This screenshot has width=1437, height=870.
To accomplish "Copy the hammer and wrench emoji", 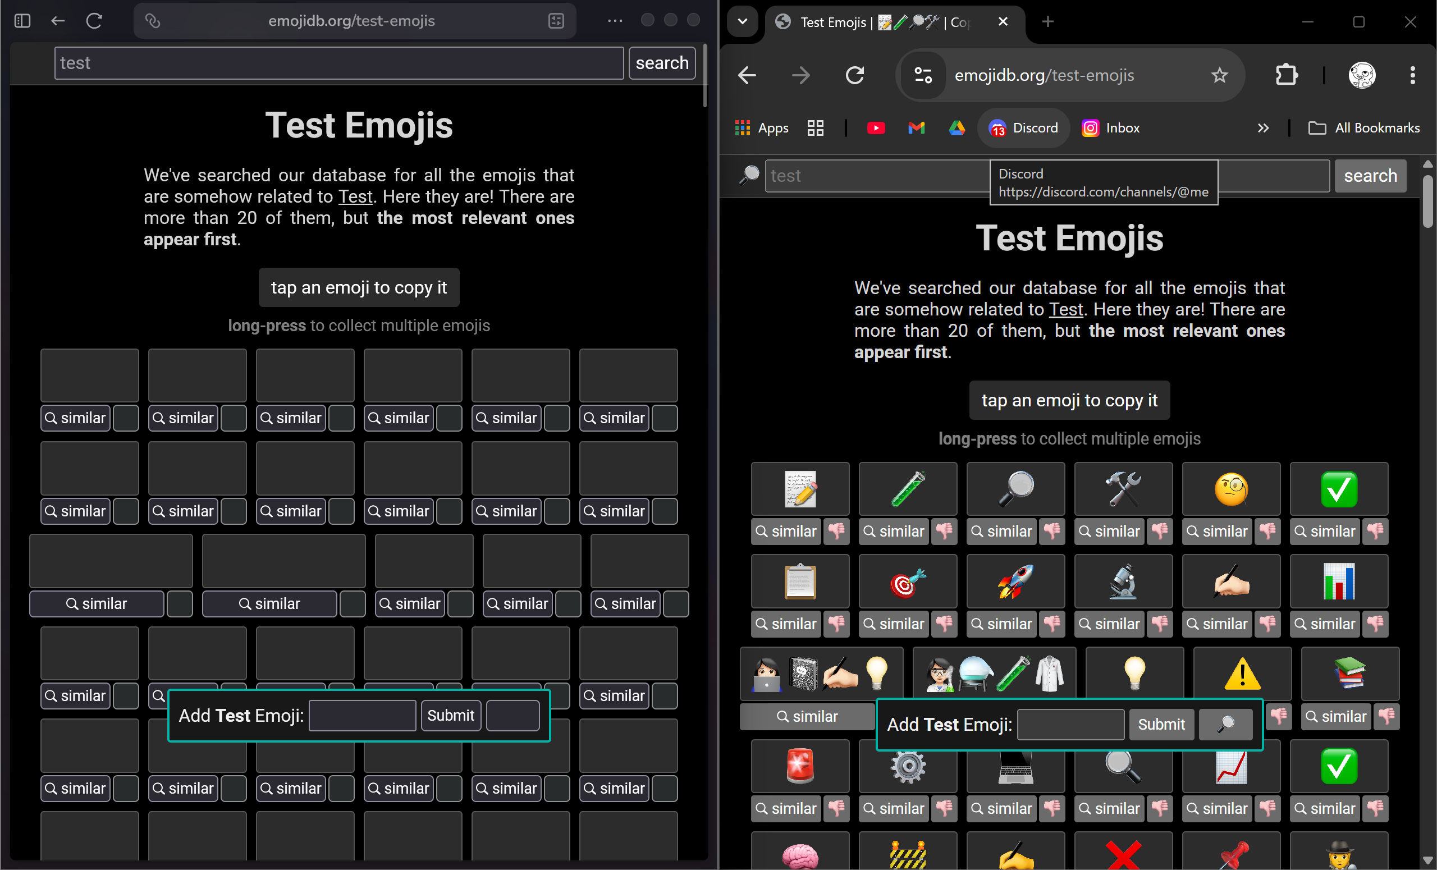I will (x=1123, y=489).
